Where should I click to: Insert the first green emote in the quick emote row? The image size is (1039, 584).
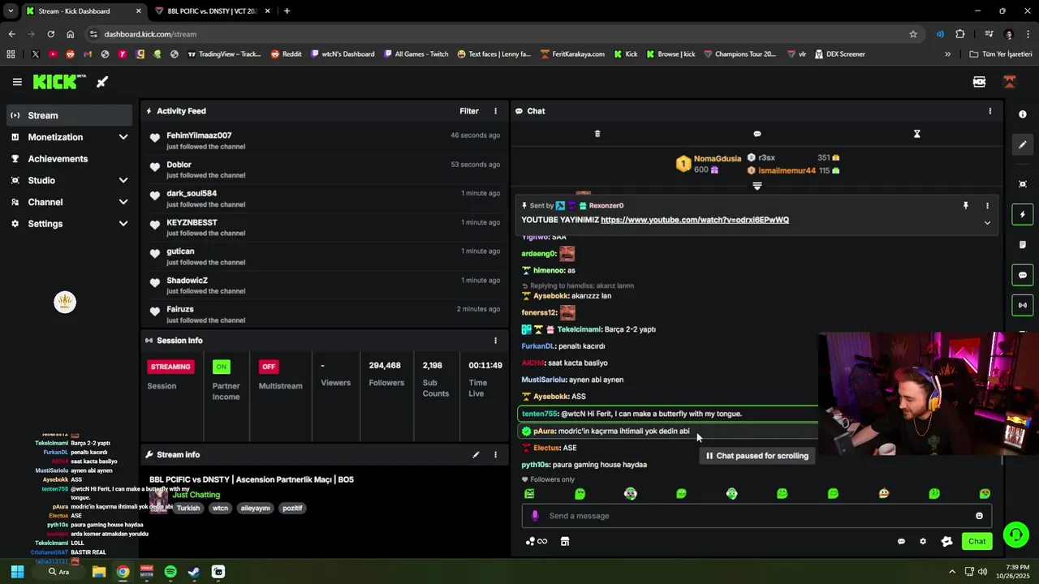point(529,493)
